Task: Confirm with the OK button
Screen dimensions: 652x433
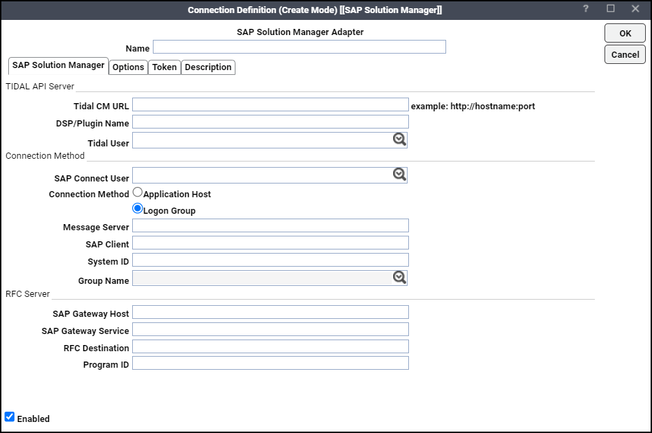Action: [625, 33]
